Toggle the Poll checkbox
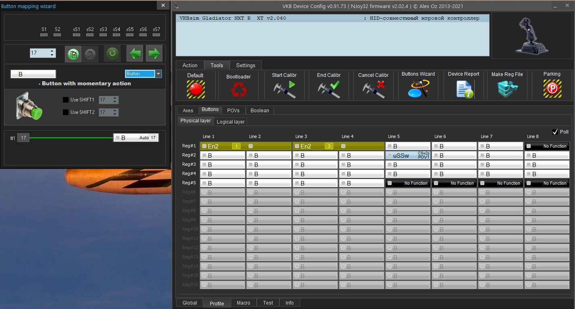Image resolution: width=575 pixels, height=309 pixels. pyautogui.click(x=555, y=132)
